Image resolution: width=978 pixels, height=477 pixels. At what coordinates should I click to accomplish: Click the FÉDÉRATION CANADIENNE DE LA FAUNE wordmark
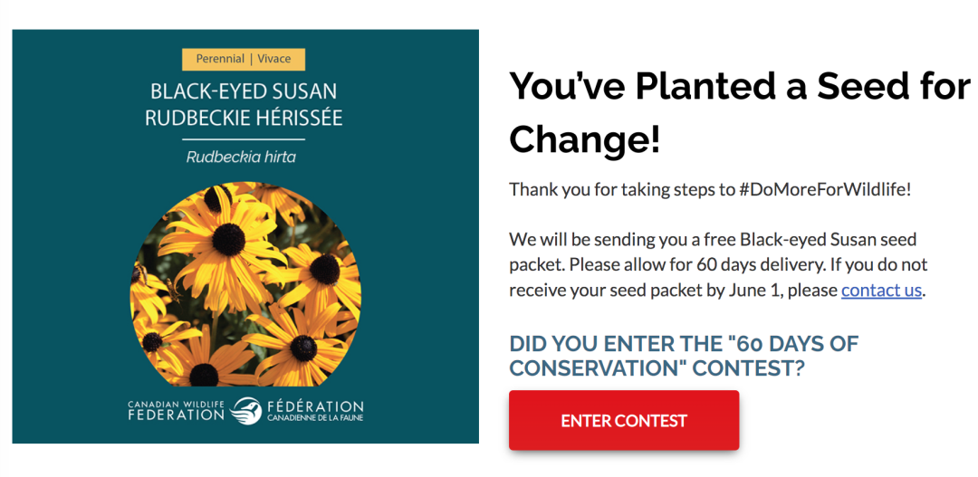click(x=316, y=411)
